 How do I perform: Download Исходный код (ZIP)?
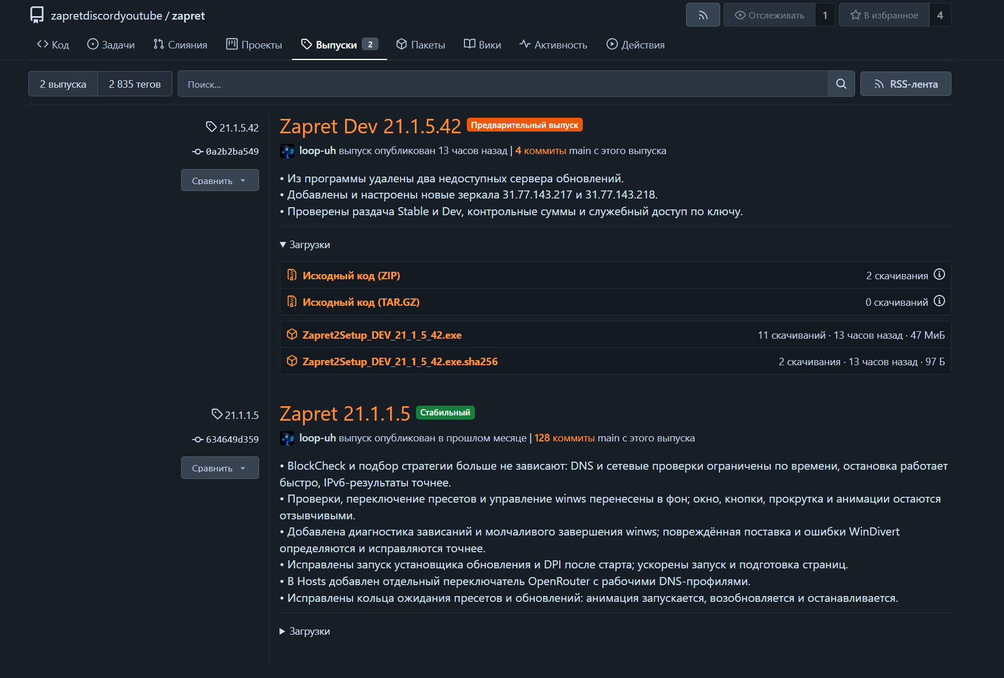coord(351,275)
